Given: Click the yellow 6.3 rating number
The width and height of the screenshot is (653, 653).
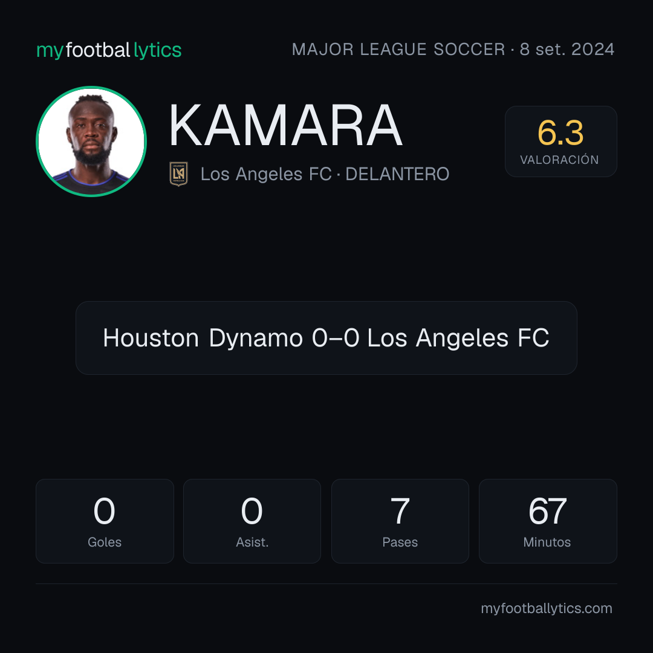Looking at the screenshot, I should pyautogui.click(x=560, y=133).
